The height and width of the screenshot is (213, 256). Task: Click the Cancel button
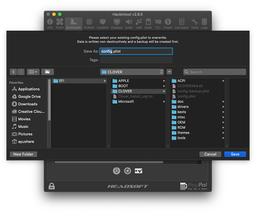(210, 154)
